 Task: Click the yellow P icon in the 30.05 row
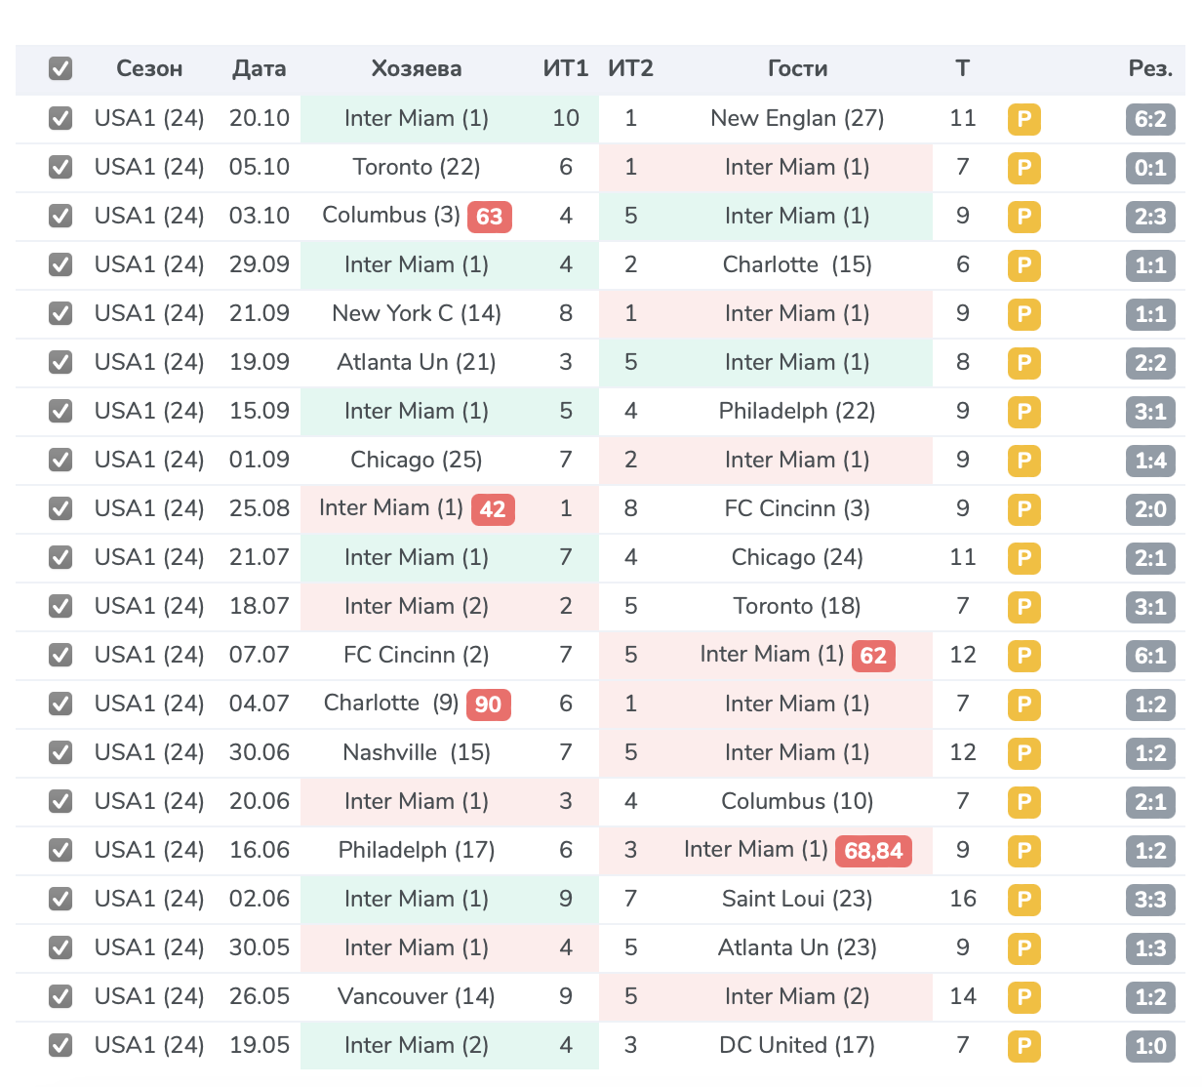(1023, 948)
